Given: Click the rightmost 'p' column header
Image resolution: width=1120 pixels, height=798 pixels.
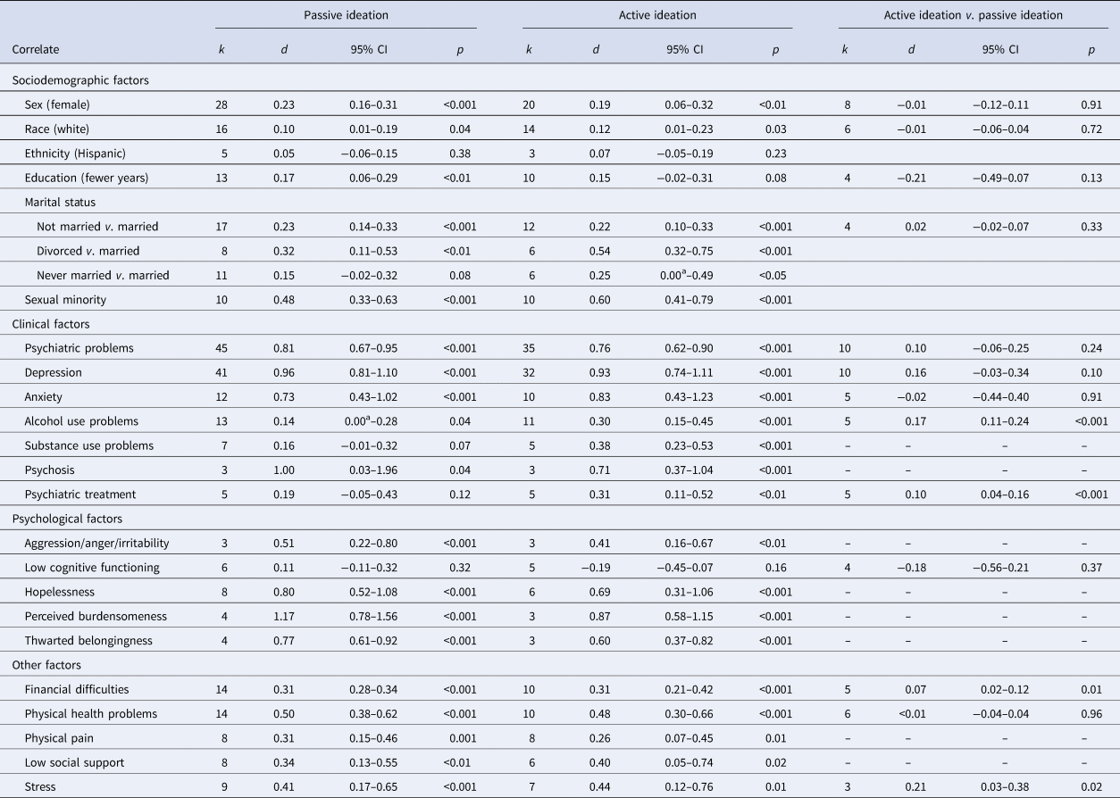Looking at the screenshot, I should click(1090, 49).
